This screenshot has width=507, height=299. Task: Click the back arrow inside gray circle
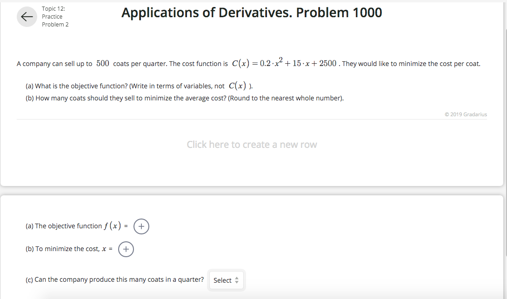[x=27, y=16]
